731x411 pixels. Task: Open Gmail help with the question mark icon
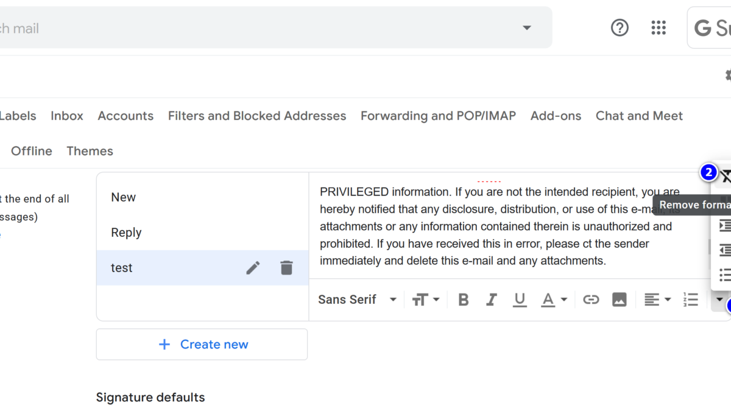click(x=620, y=27)
